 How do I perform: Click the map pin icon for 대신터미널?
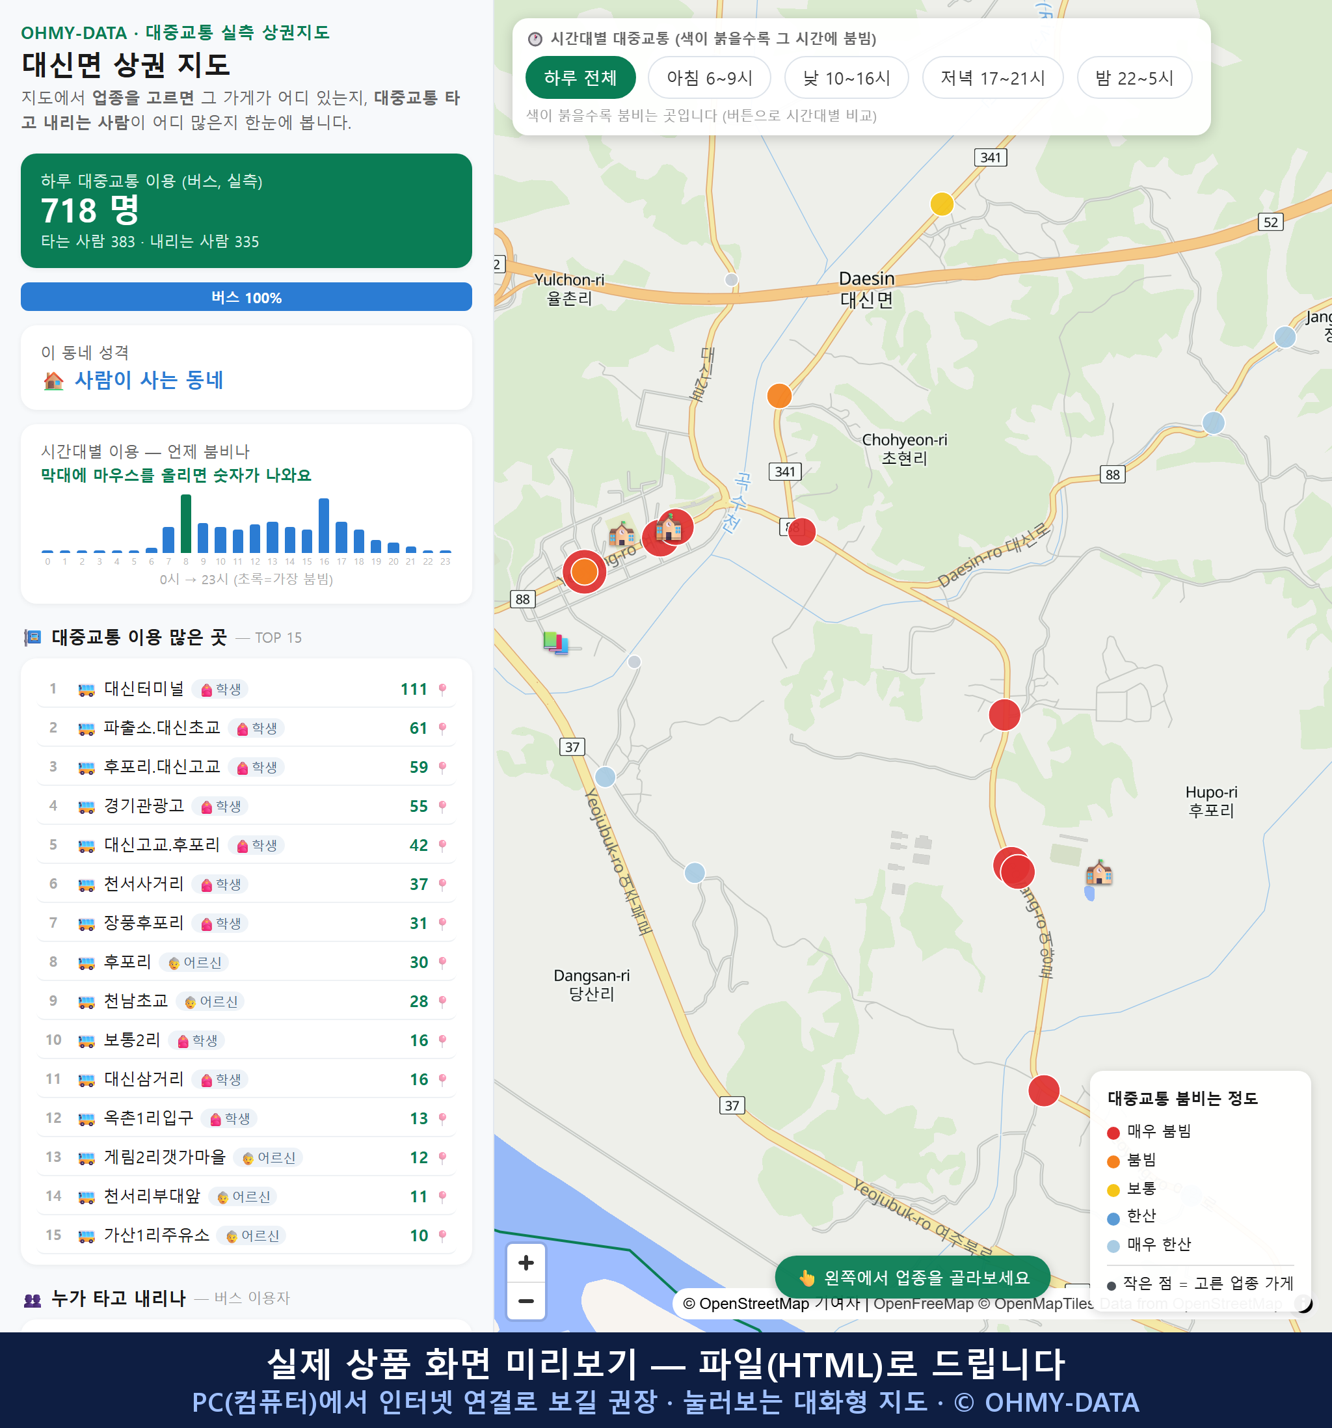click(x=442, y=690)
